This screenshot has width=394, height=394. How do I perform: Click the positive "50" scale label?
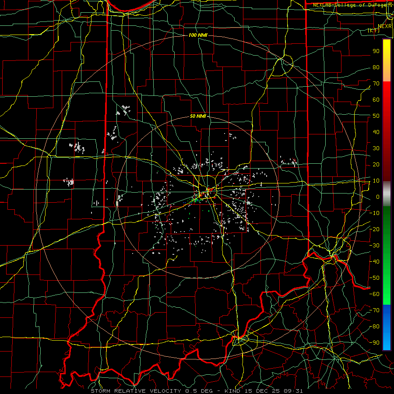click(376, 116)
